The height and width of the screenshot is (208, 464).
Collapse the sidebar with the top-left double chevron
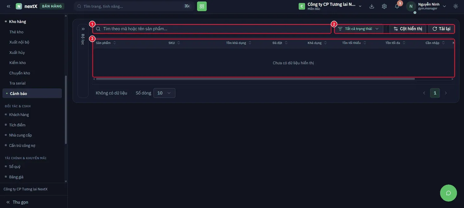click(8, 6)
